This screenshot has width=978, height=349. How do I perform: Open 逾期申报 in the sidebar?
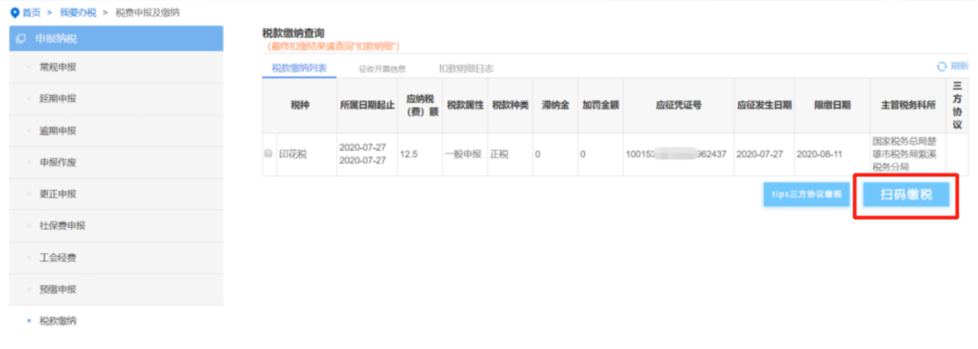click(x=117, y=131)
